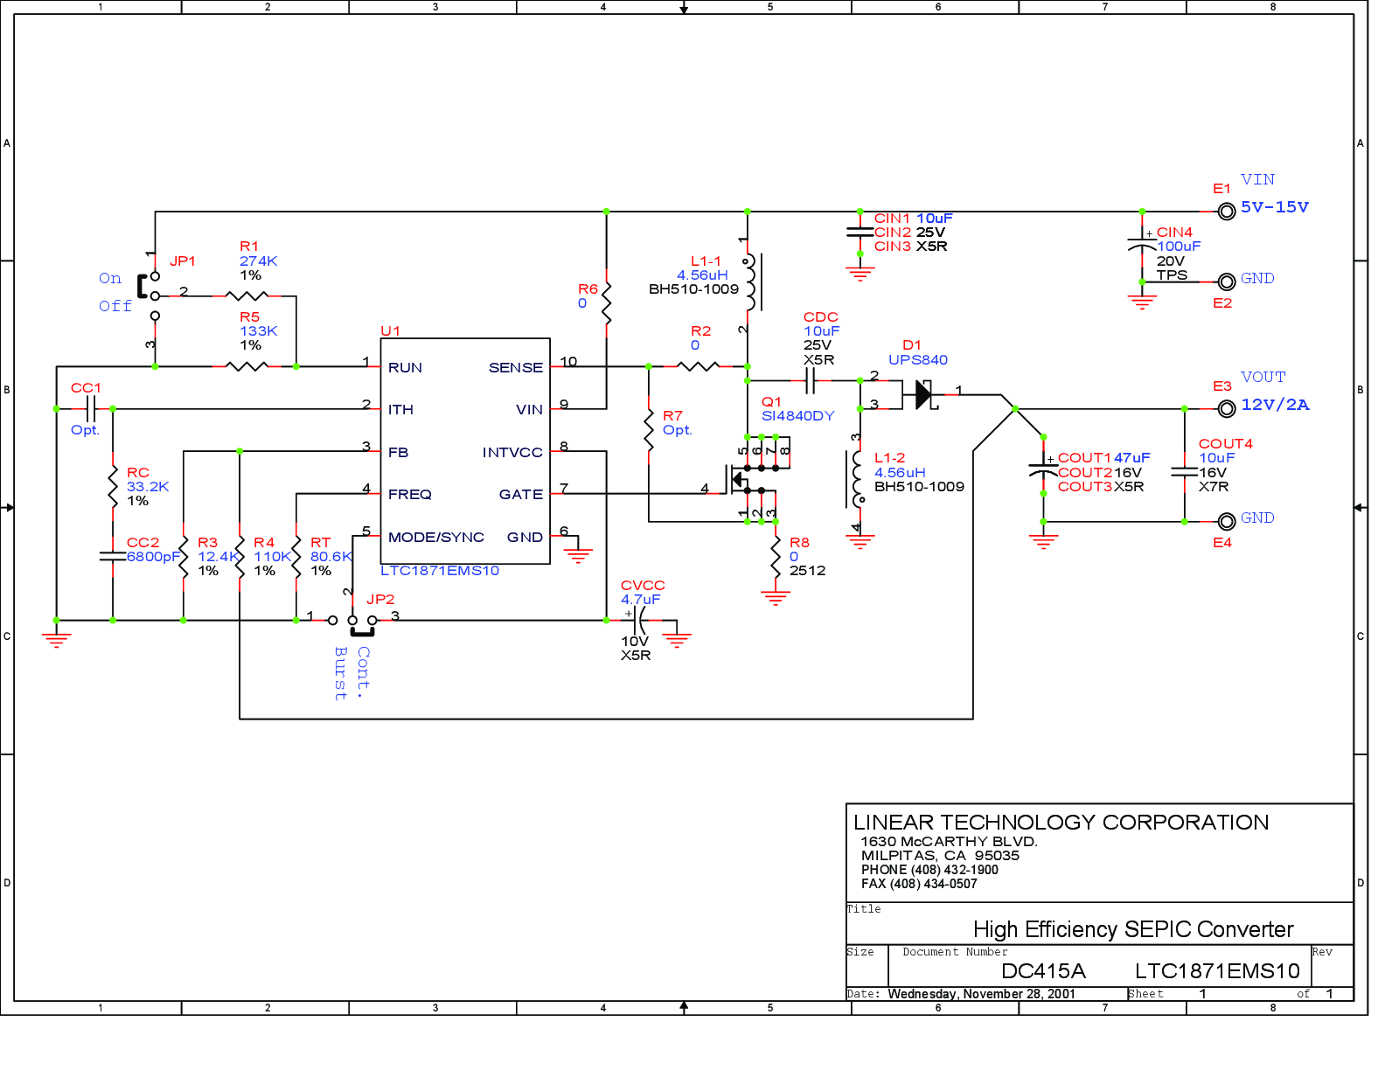Screen dimensions: 1385x1070
Task: Select the DC415A document number text
Action: [x=1043, y=971]
